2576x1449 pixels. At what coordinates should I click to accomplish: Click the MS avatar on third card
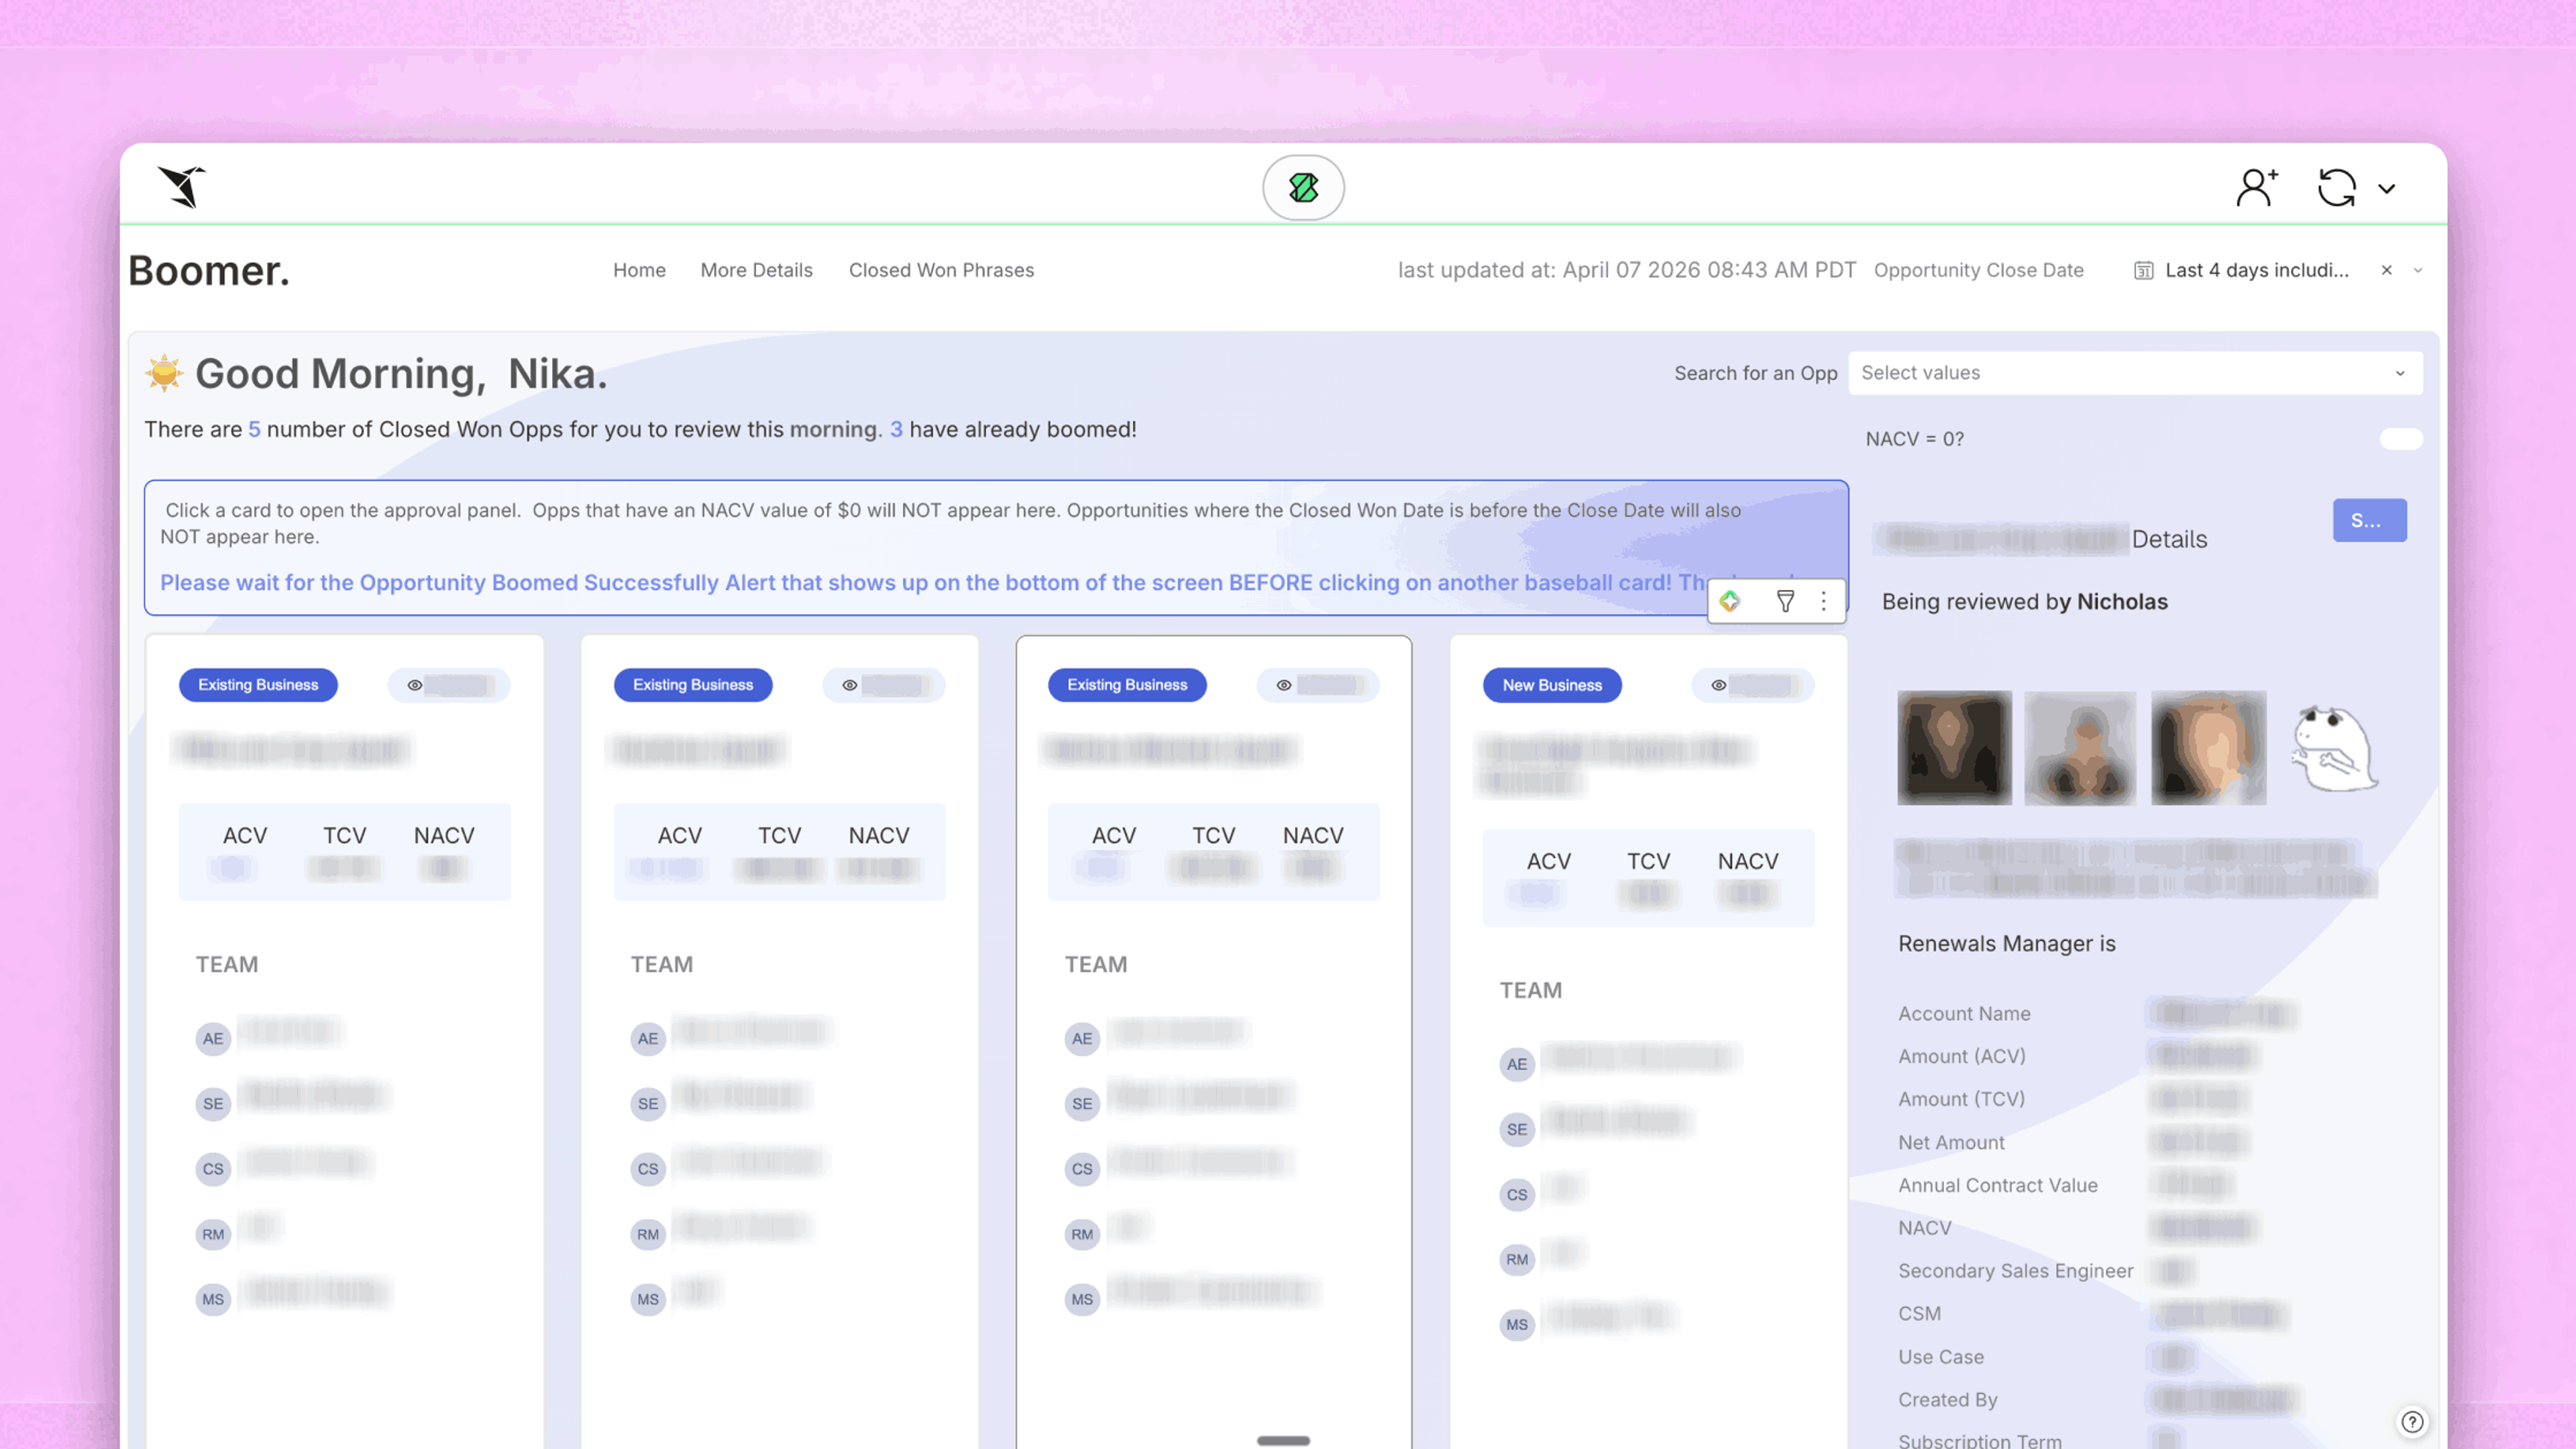pos(1082,1299)
